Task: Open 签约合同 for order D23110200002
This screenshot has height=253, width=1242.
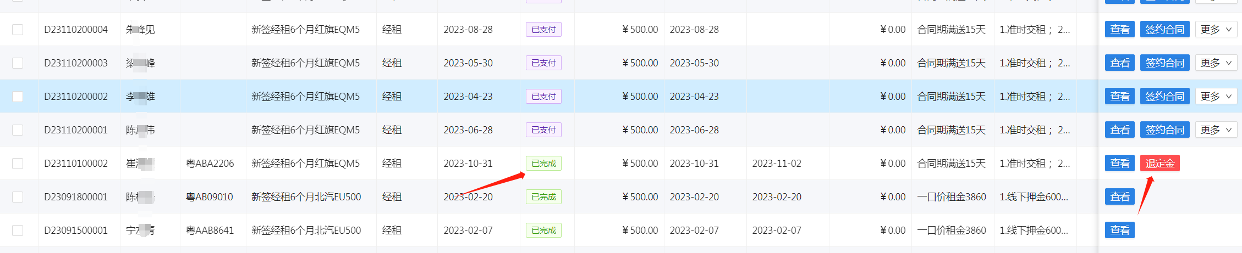Action: (x=1164, y=97)
